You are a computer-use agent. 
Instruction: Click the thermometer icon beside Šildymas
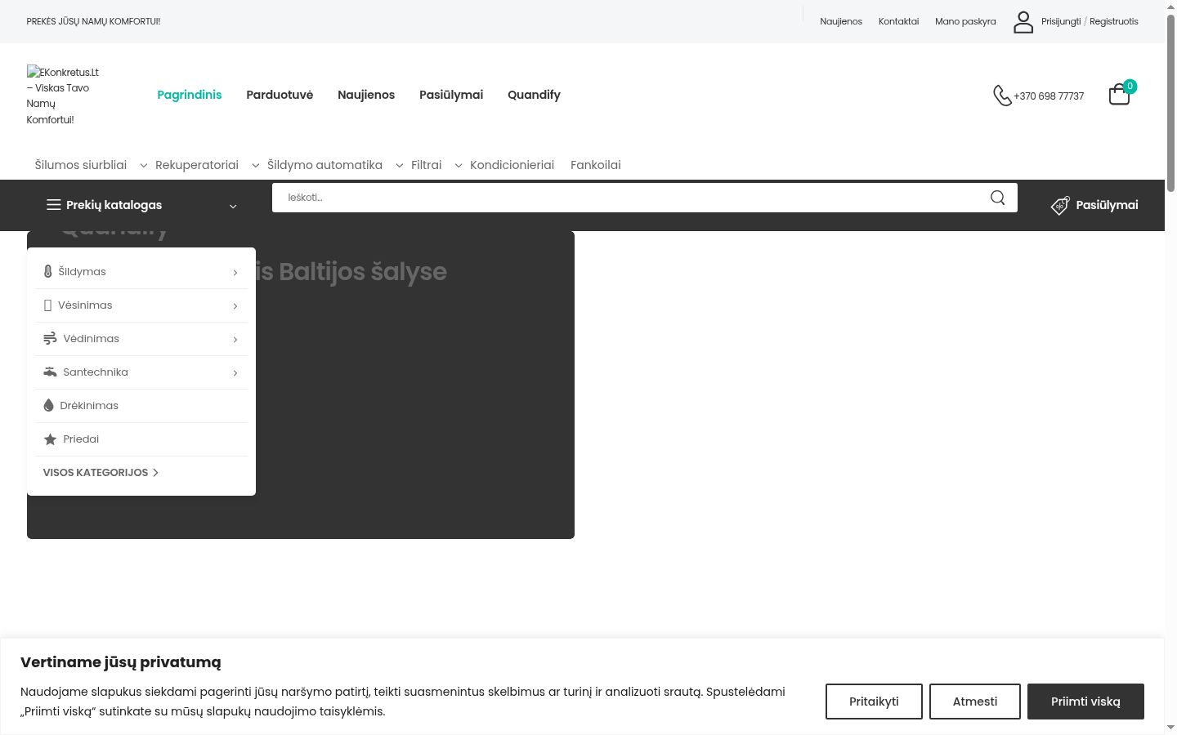(47, 272)
